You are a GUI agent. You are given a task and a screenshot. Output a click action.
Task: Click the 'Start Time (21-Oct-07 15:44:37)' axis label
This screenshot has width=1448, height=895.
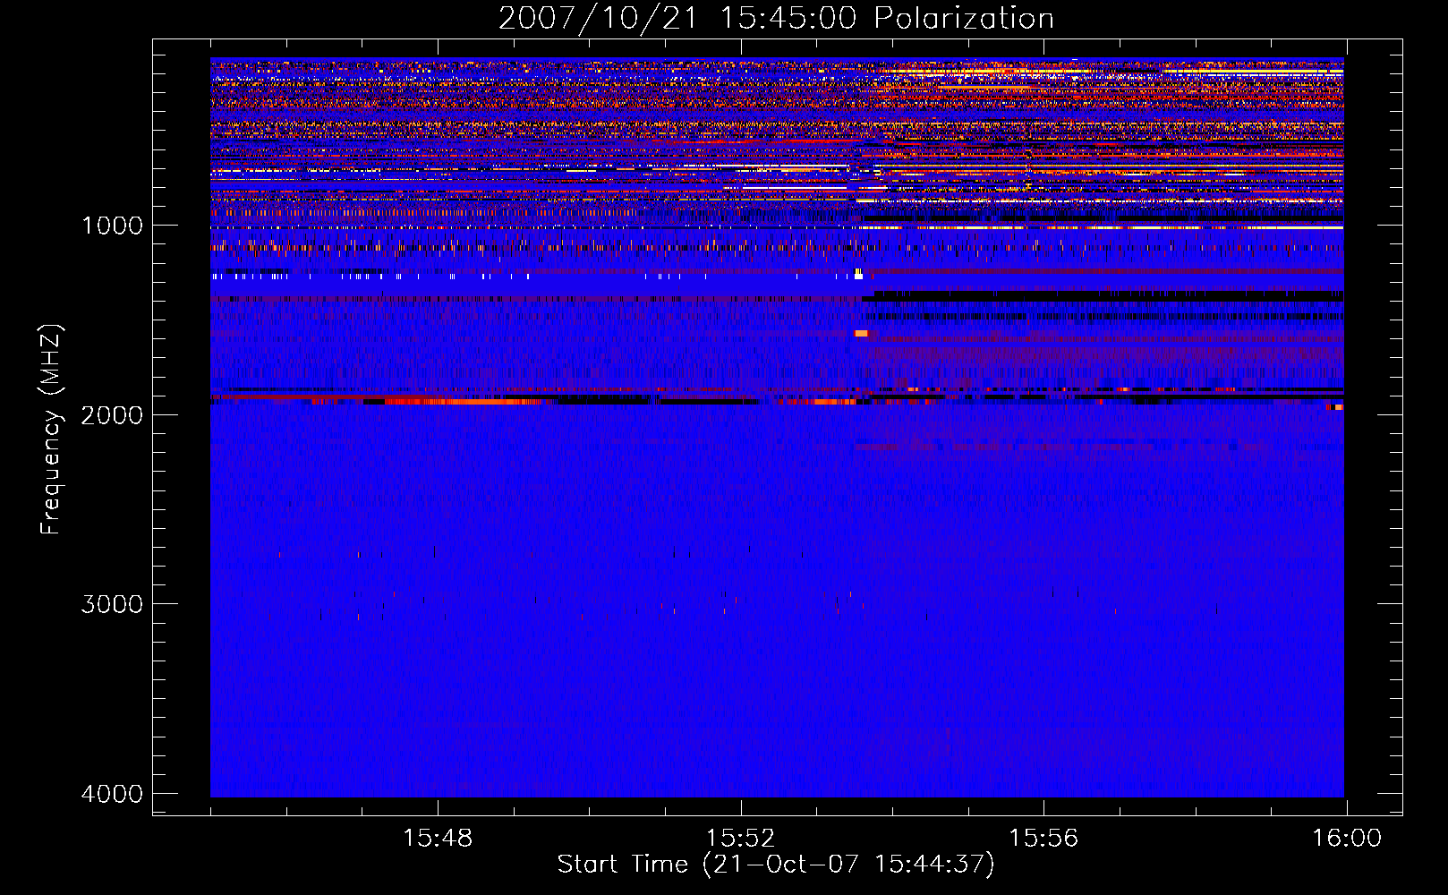(776, 865)
